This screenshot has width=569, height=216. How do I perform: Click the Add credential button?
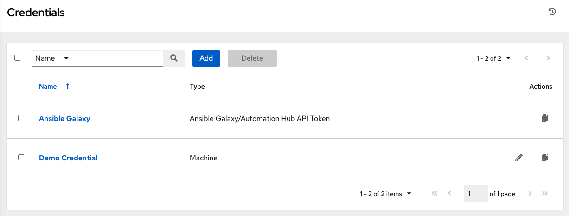pyautogui.click(x=206, y=58)
